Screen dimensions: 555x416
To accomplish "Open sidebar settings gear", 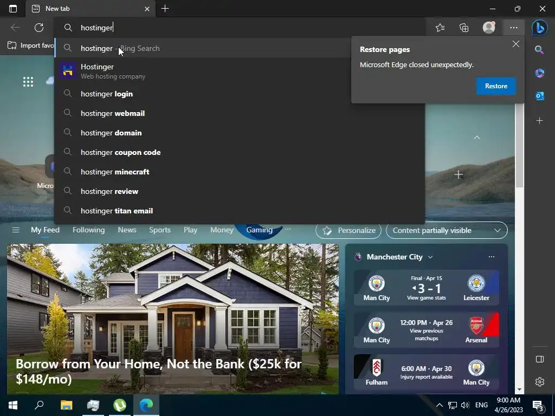I will pos(540,382).
